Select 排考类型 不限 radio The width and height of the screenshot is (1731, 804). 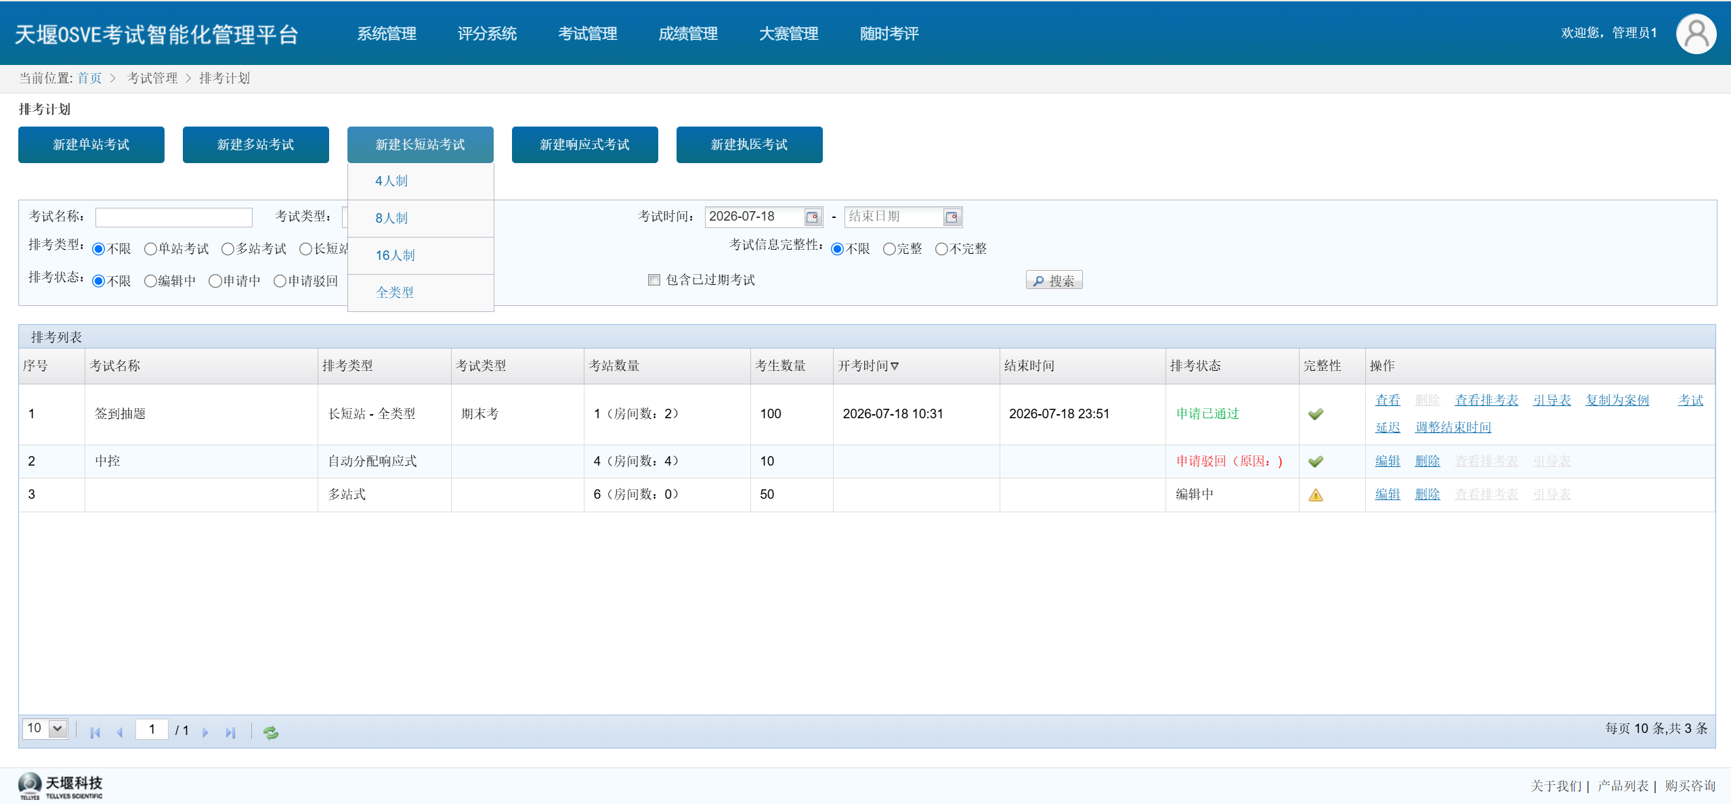click(x=98, y=249)
